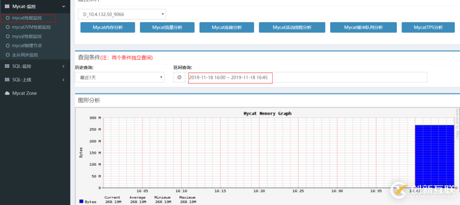Click the MycatTPS分析 button

coord(428,27)
